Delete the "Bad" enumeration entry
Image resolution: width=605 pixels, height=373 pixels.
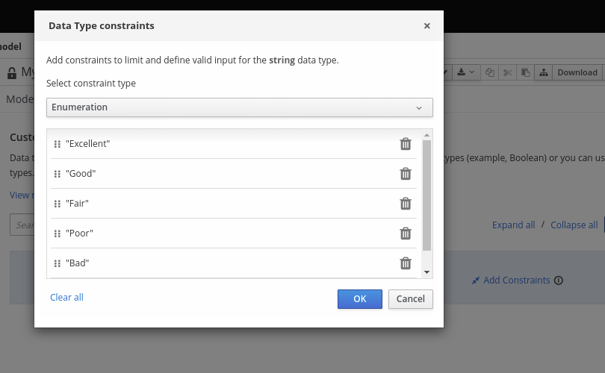(x=406, y=263)
